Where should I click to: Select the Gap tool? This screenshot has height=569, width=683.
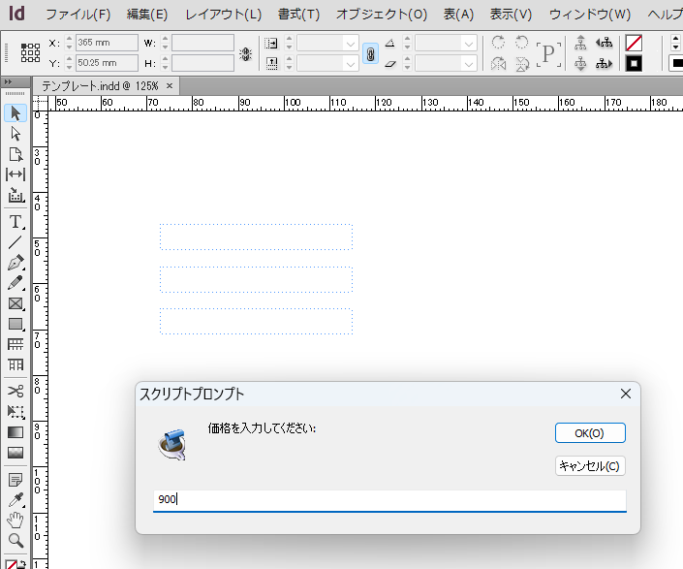(16, 174)
